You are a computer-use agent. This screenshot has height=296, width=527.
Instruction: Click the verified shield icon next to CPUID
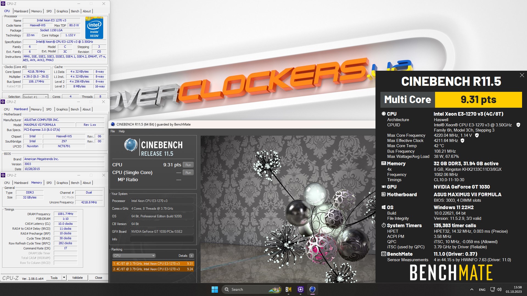pos(518,125)
